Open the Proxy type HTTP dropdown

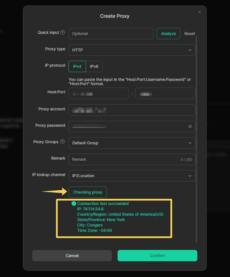pyautogui.click(x=132, y=50)
